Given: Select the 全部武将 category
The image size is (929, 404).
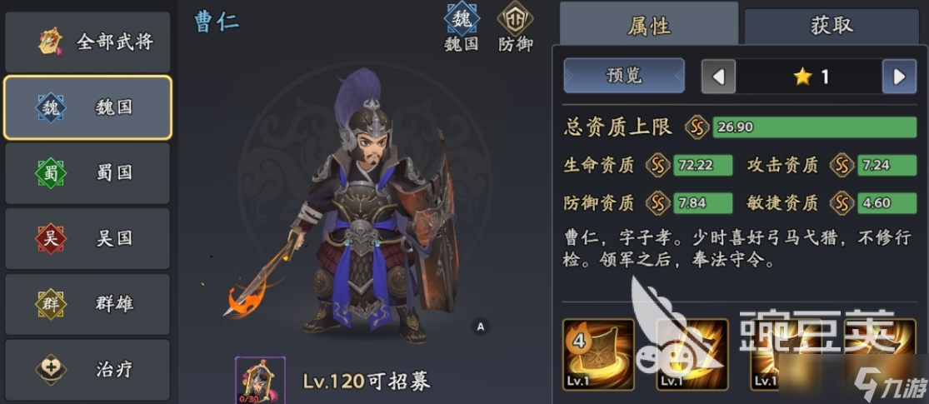Looking at the screenshot, I should pos(87,42).
